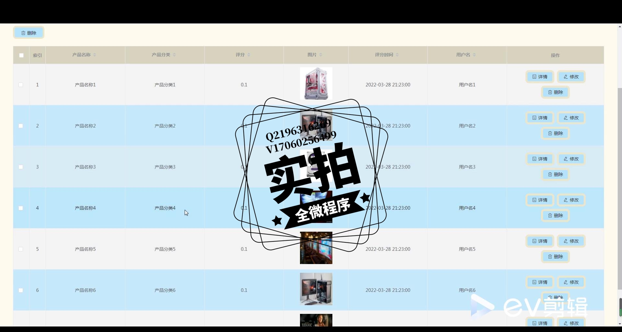Click the 用户名6 cell

[x=467, y=290]
